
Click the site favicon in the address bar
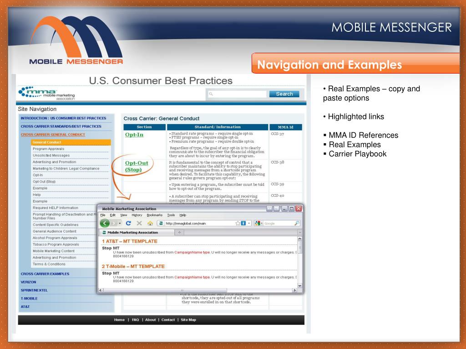[161, 223]
